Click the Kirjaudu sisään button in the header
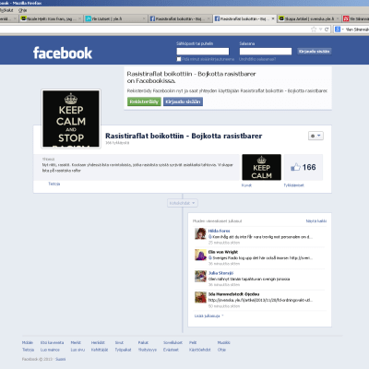 point(314,52)
